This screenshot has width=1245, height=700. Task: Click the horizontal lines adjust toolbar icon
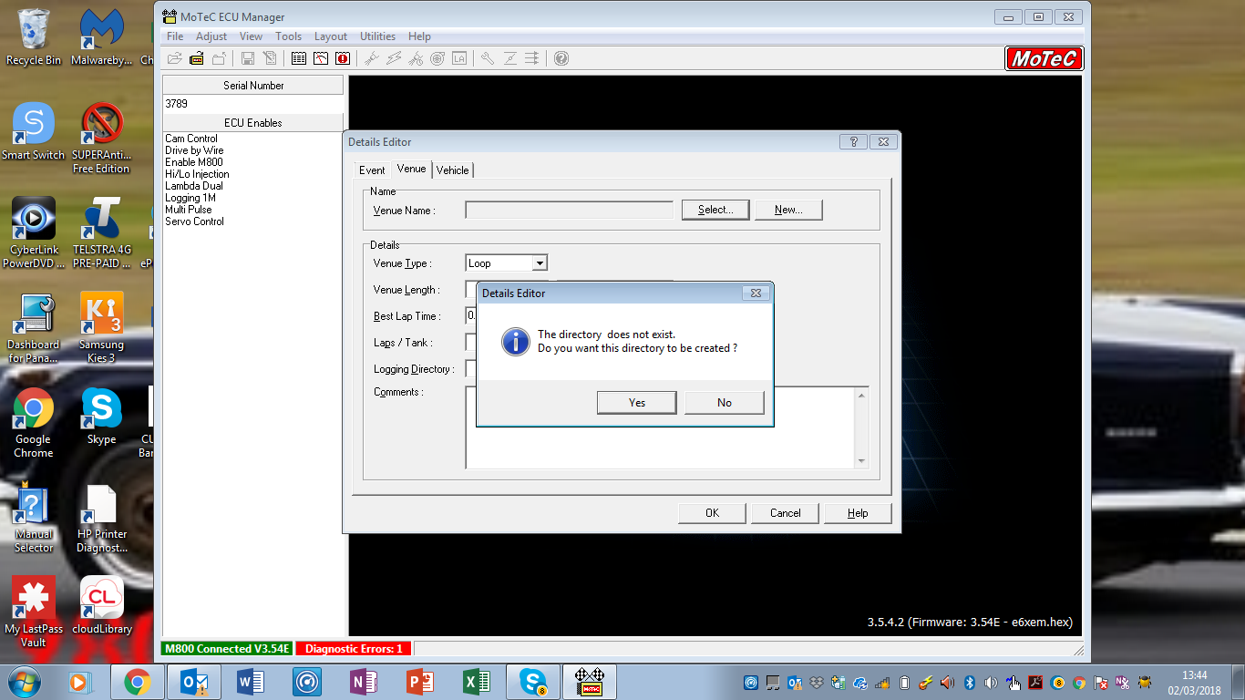(531, 58)
